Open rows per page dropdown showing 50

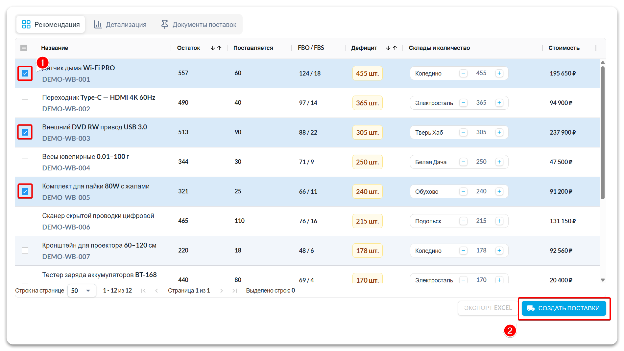coord(82,291)
